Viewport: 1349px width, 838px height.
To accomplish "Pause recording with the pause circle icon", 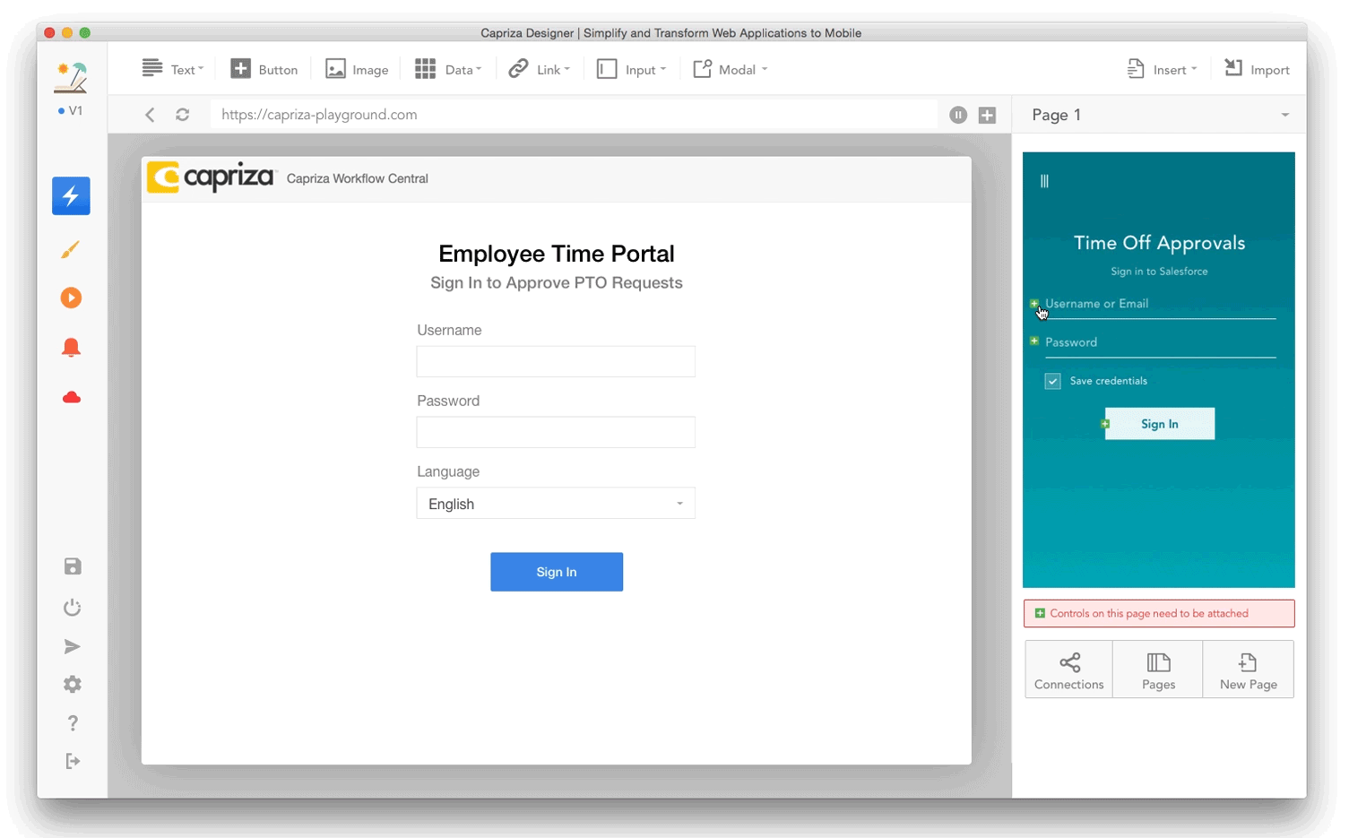I will point(958,115).
